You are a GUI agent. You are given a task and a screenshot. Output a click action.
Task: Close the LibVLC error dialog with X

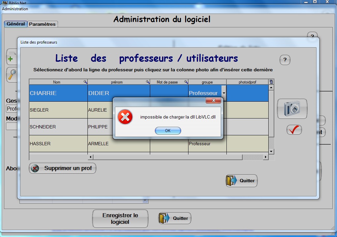[213, 100]
